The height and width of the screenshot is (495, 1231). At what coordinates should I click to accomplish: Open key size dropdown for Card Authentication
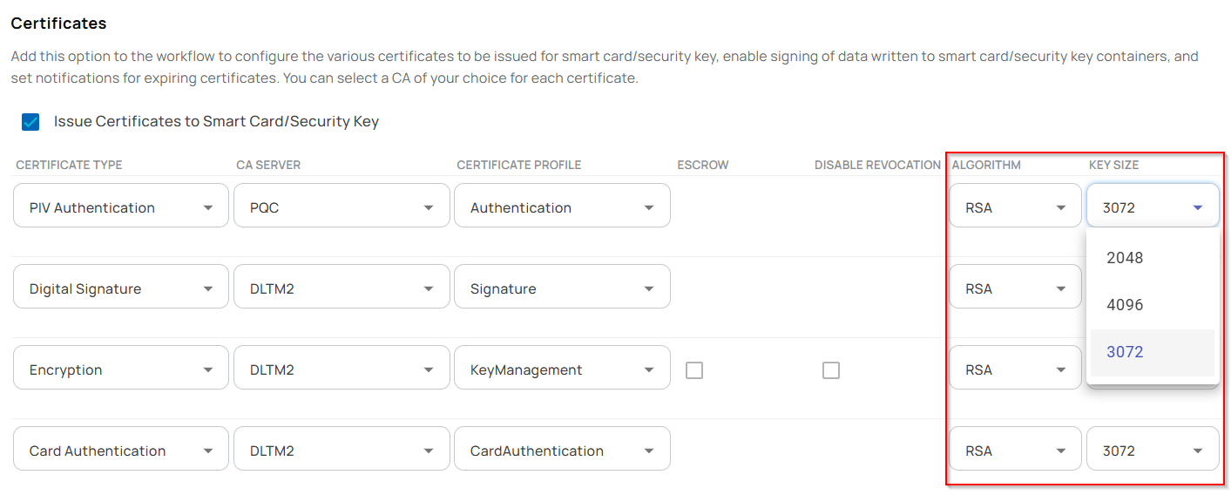tap(1153, 451)
